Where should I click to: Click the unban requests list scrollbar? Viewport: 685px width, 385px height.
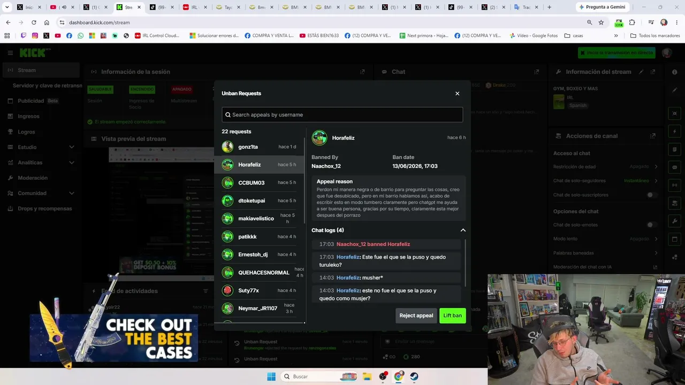click(x=305, y=182)
